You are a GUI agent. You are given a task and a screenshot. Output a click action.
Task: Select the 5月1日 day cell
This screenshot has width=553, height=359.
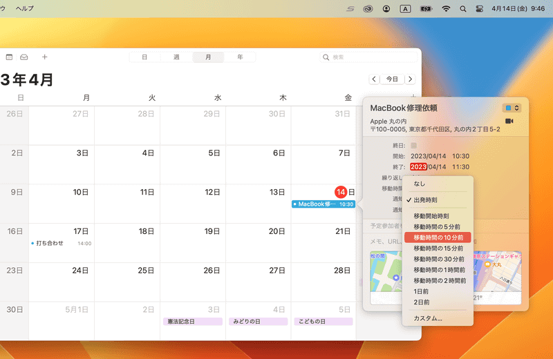(x=62, y=320)
